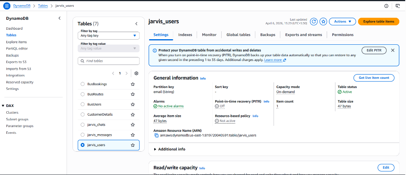Screen dimensions: 406x175
Task: Open Integrations navigation item
Action: (x=15, y=76)
